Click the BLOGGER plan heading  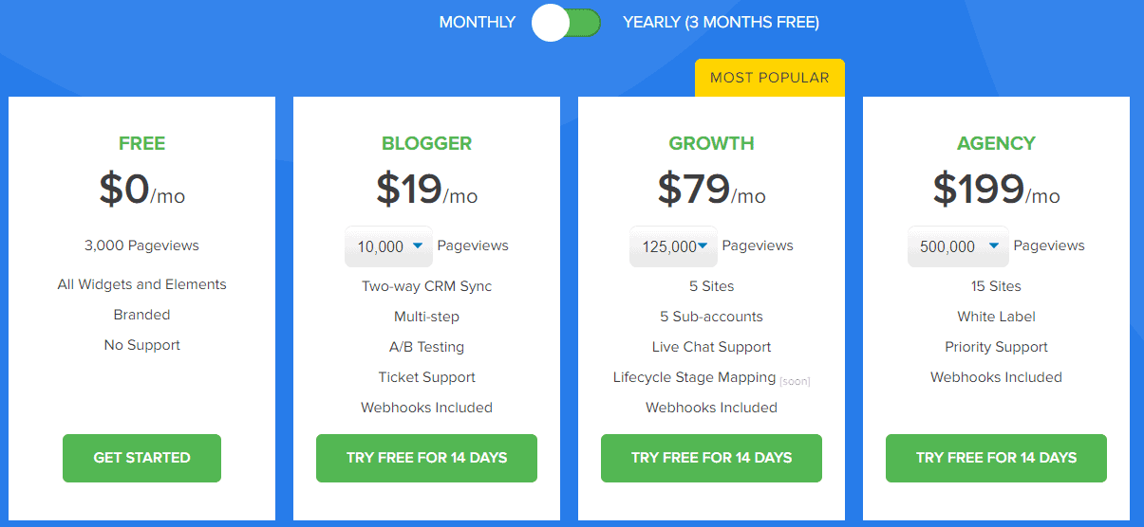pos(426,144)
